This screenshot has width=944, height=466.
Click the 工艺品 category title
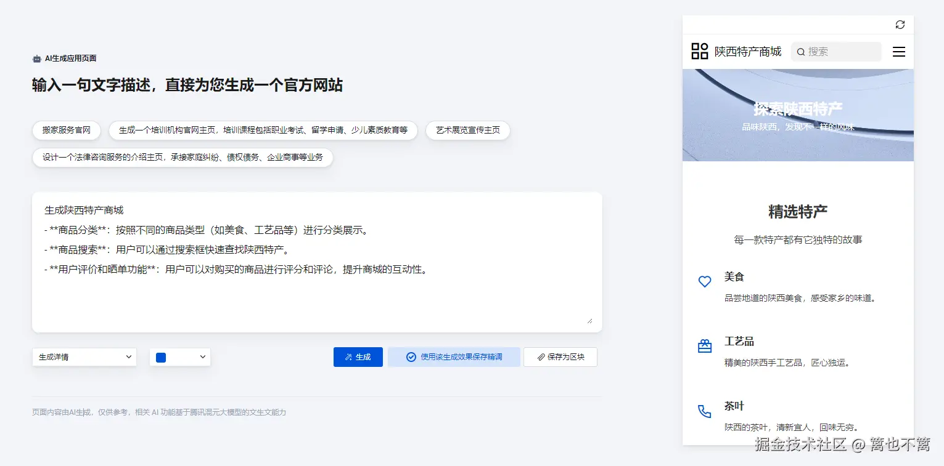click(x=739, y=342)
